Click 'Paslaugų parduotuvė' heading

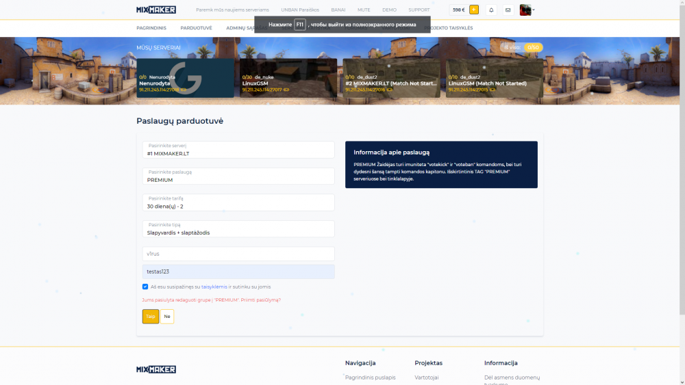179,121
